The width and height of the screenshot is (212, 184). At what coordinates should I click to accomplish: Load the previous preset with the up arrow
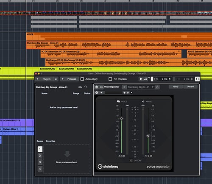coord(125,93)
